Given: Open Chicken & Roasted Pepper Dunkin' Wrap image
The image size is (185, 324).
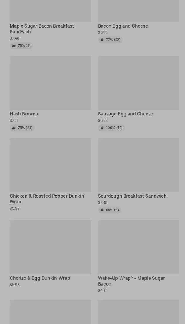Looking at the screenshot, I should 50,165.
